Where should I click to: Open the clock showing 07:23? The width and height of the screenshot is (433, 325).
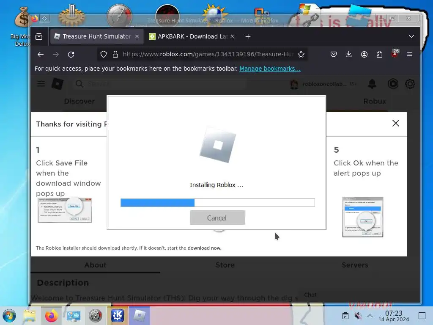[394, 316]
